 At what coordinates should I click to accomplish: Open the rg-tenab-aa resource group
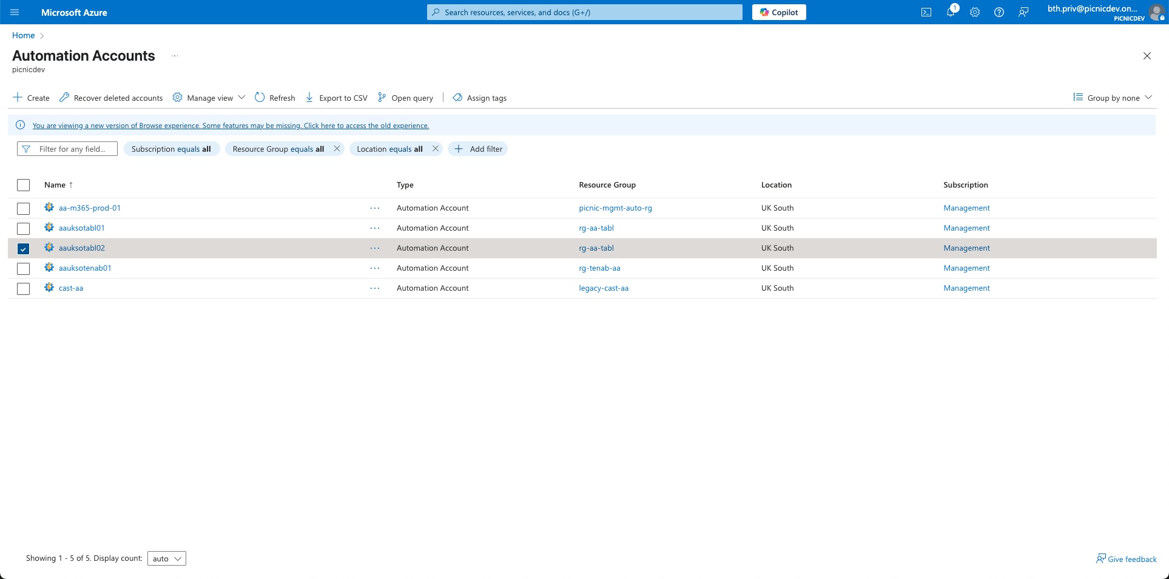click(x=599, y=268)
